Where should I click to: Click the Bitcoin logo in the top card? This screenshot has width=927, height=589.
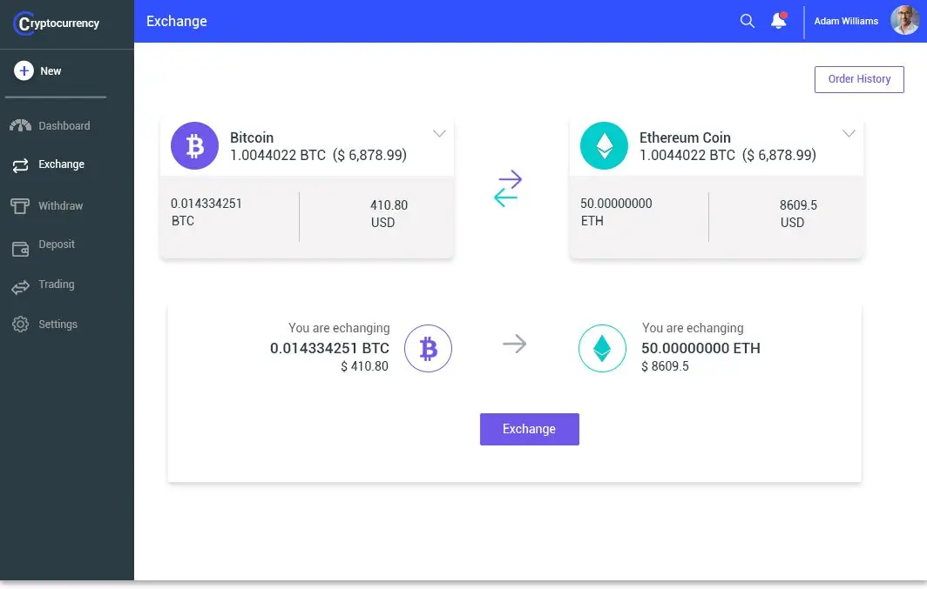tap(194, 146)
